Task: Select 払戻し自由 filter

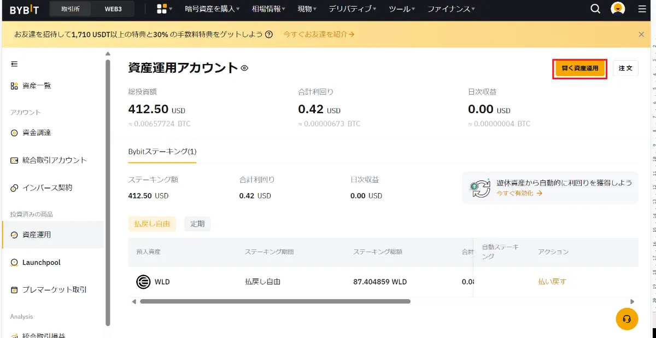Action: (x=152, y=224)
